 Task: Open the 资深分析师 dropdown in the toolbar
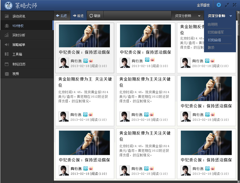point(187,16)
